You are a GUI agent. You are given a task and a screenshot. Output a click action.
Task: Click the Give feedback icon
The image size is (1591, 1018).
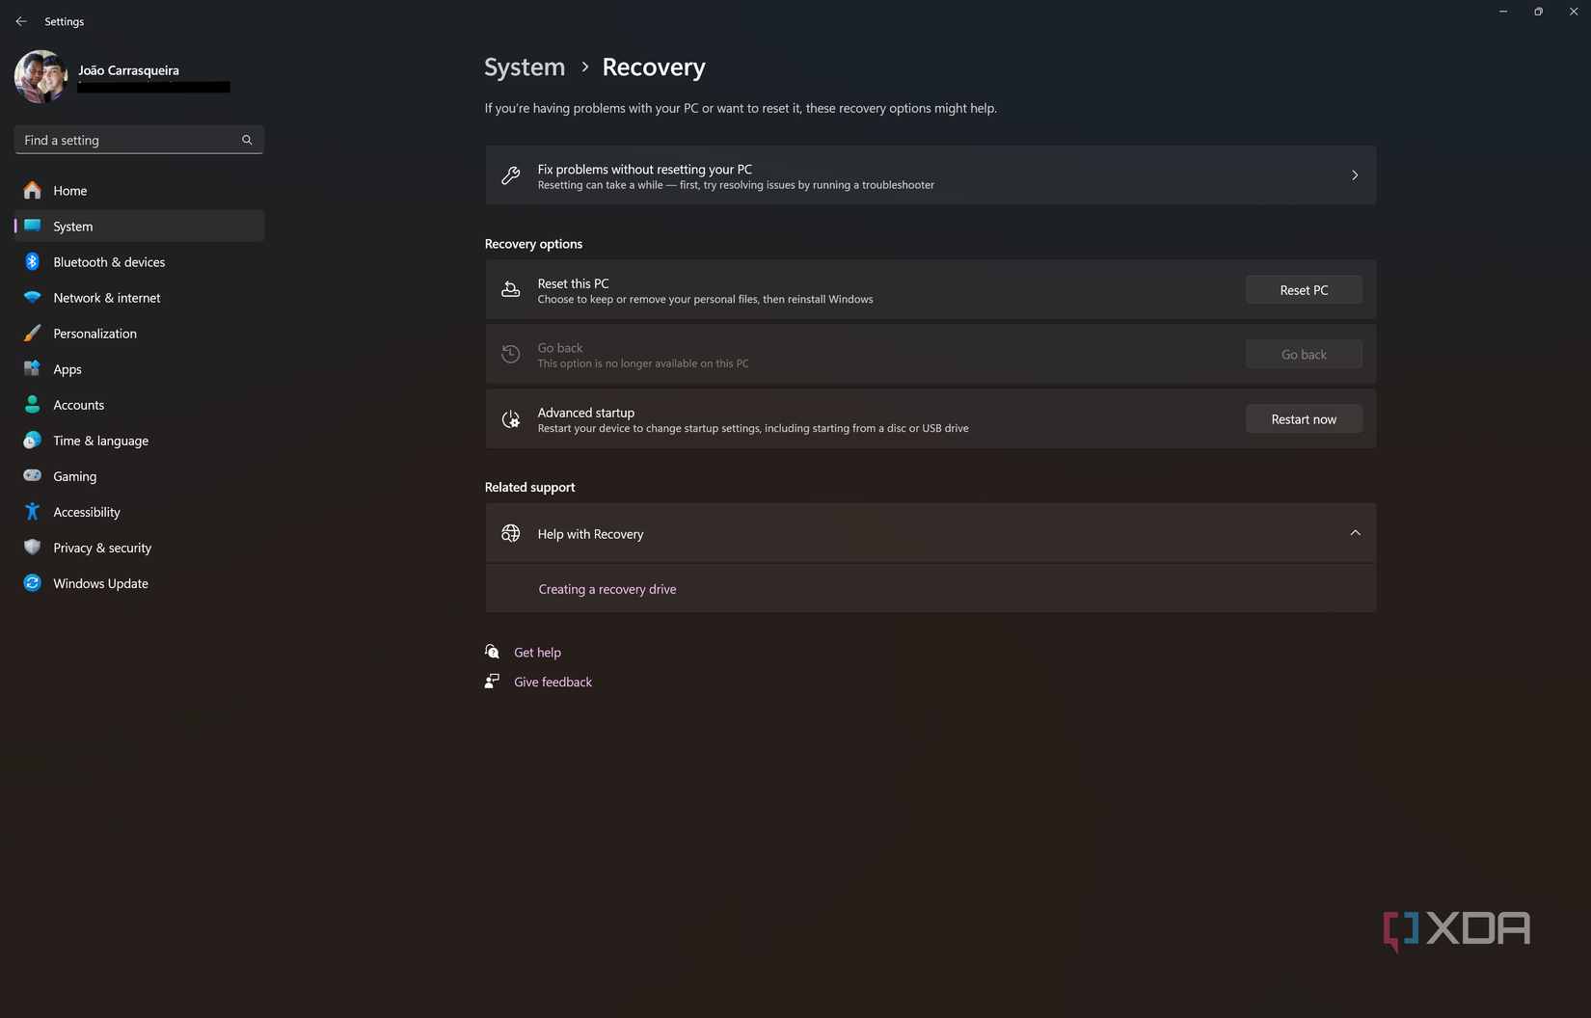coord(493,681)
